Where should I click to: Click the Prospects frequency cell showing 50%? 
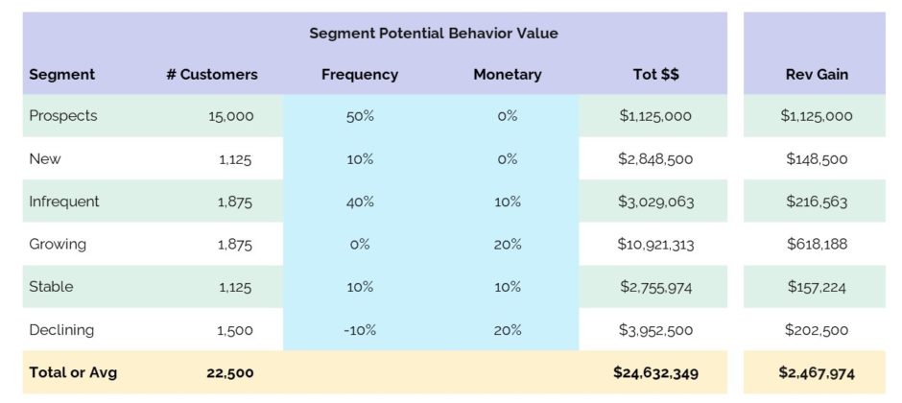(x=360, y=116)
